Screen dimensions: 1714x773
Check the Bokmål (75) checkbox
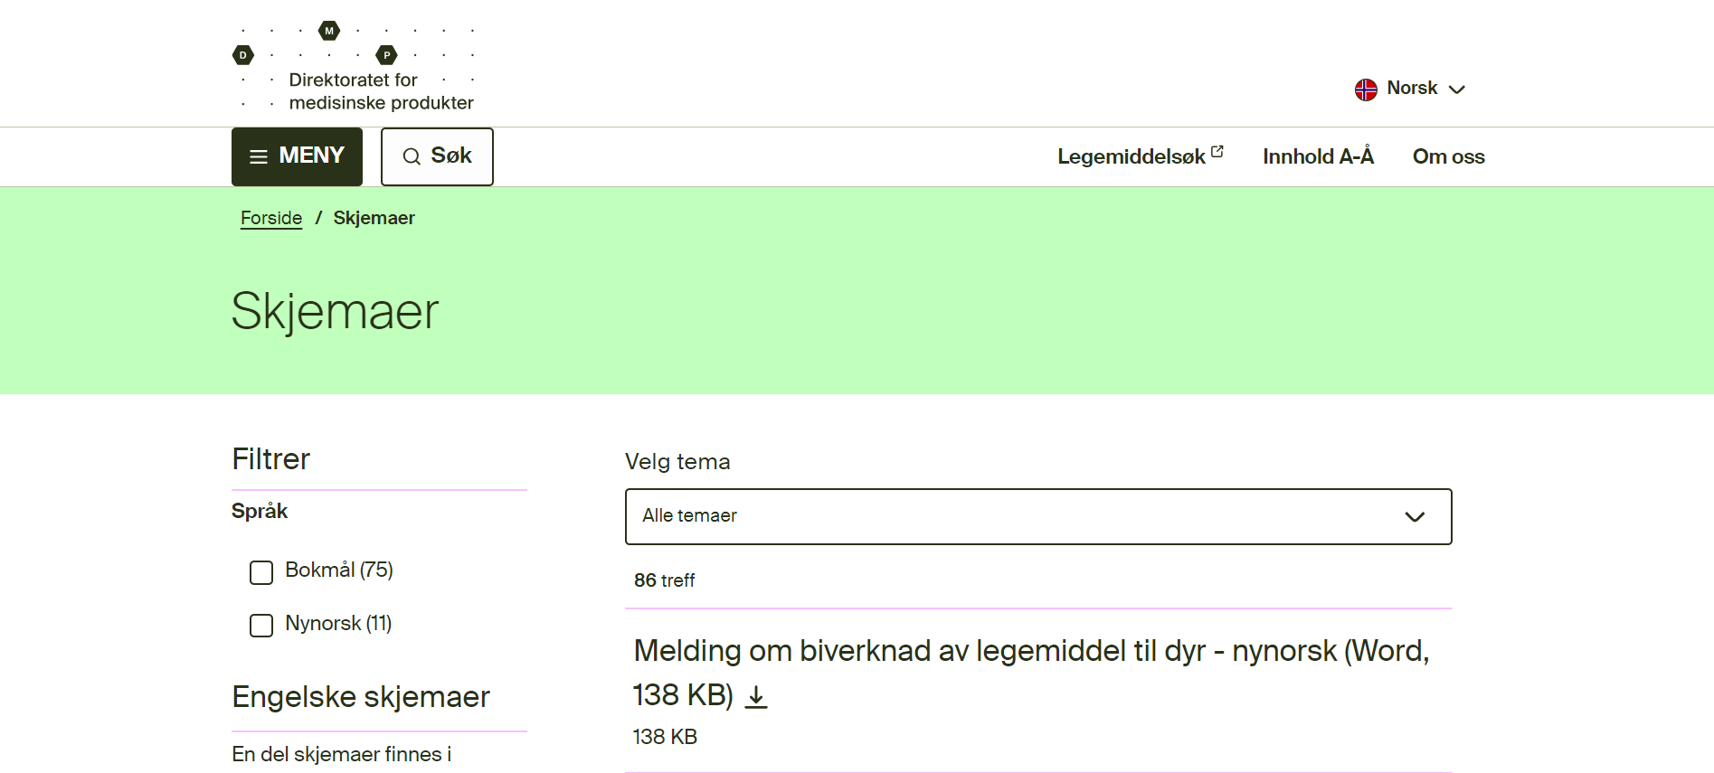pyautogui.click(x=261, y=572)
